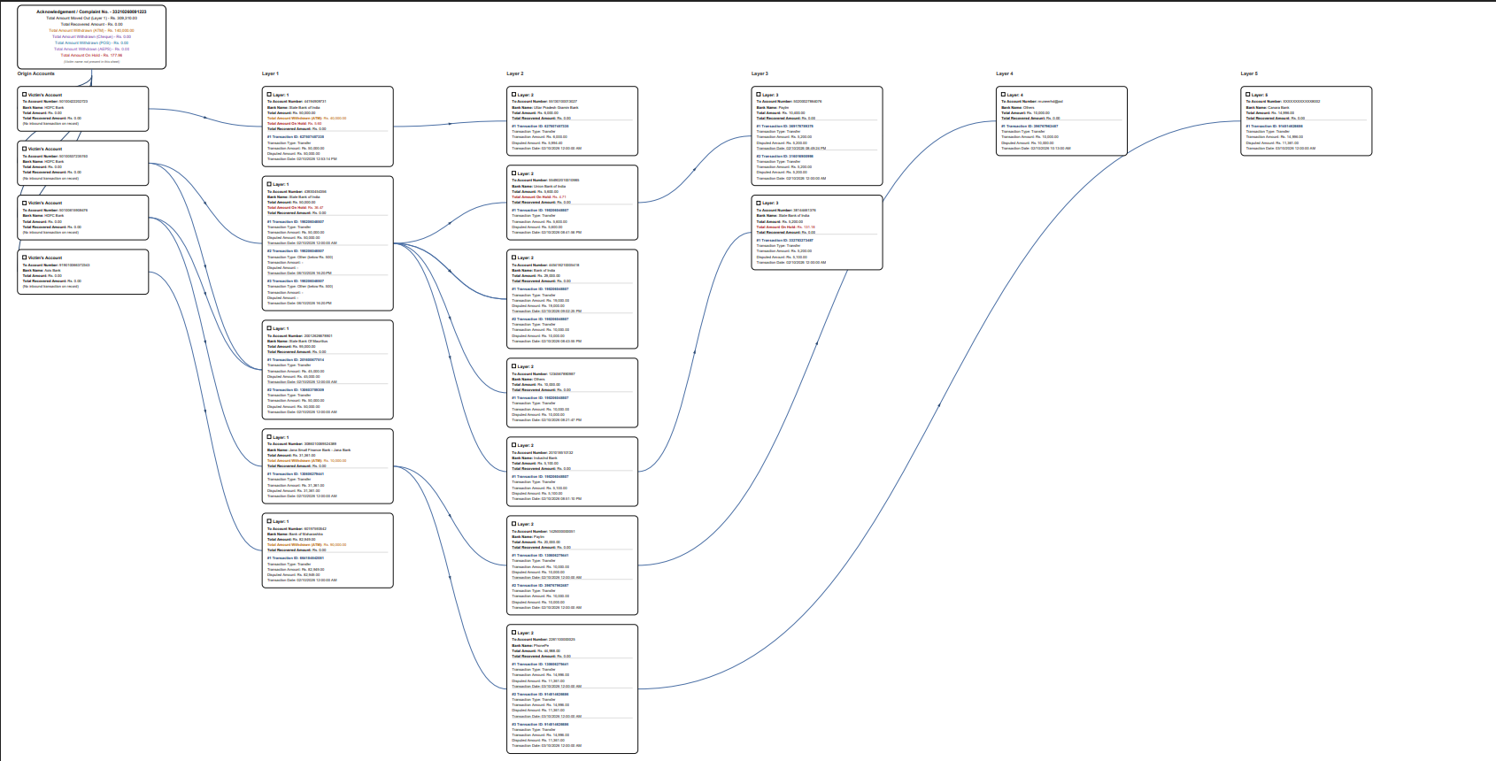
Task: Open Transaction ID in Layer 3 State Bank card
Action: click(785, 240)
